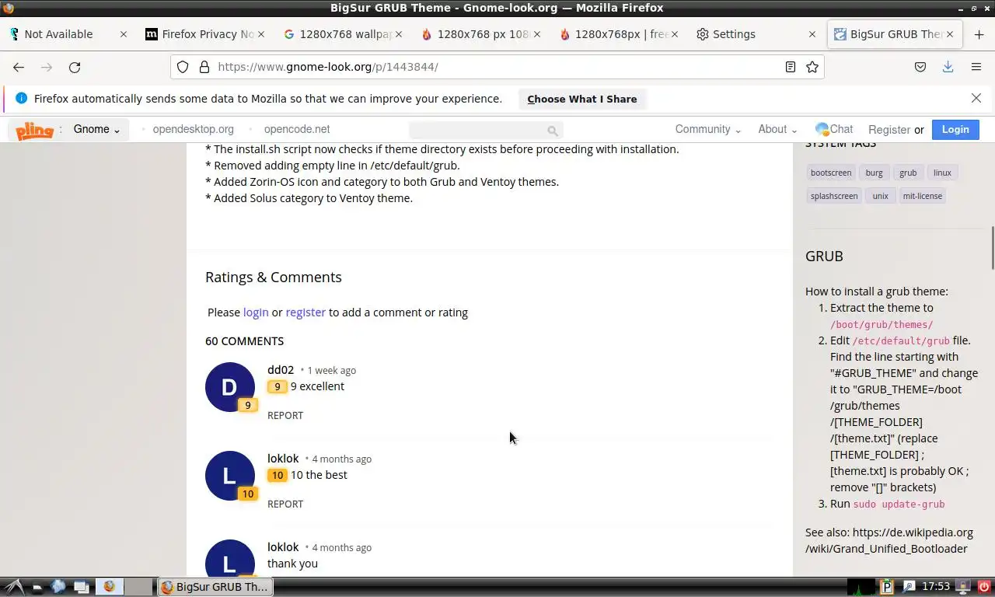
Task: Click the system monitor graph in tray
Action: coord(861,587)
